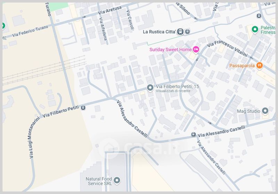Screen dimensions: 278x194
Task: Click the Palestra Fitness green marker
Action: 255,30
